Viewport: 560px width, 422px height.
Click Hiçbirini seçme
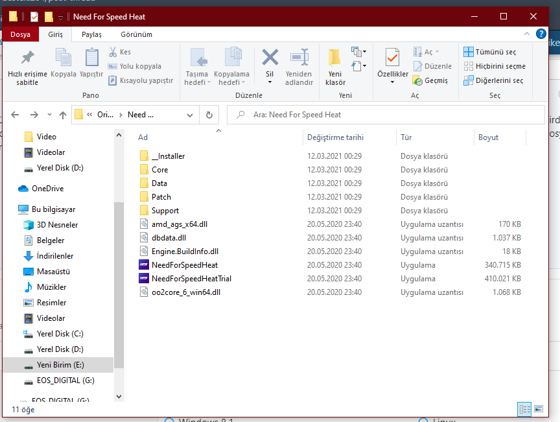495,66
